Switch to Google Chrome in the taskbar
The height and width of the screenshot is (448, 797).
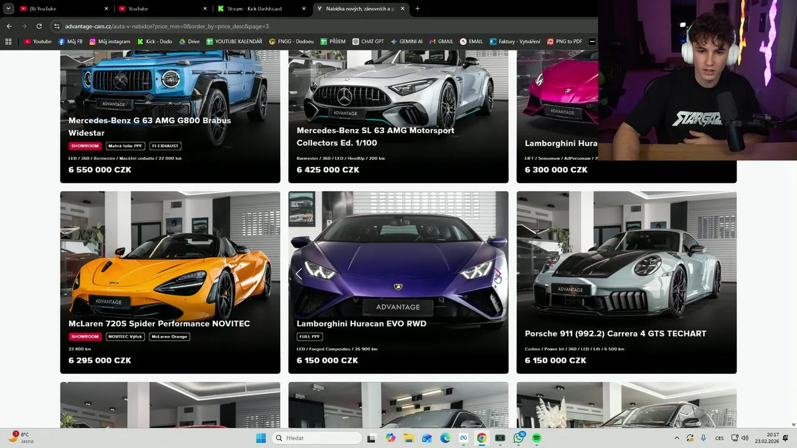pyautogui.click(x=481, y=438)
